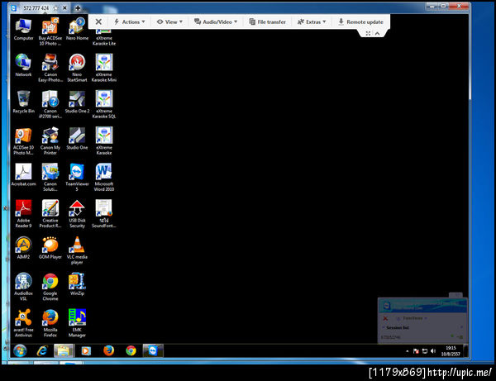Open Functions dropdown in TeamViewer panel
The image size is (496, 381).
(413, 318)
